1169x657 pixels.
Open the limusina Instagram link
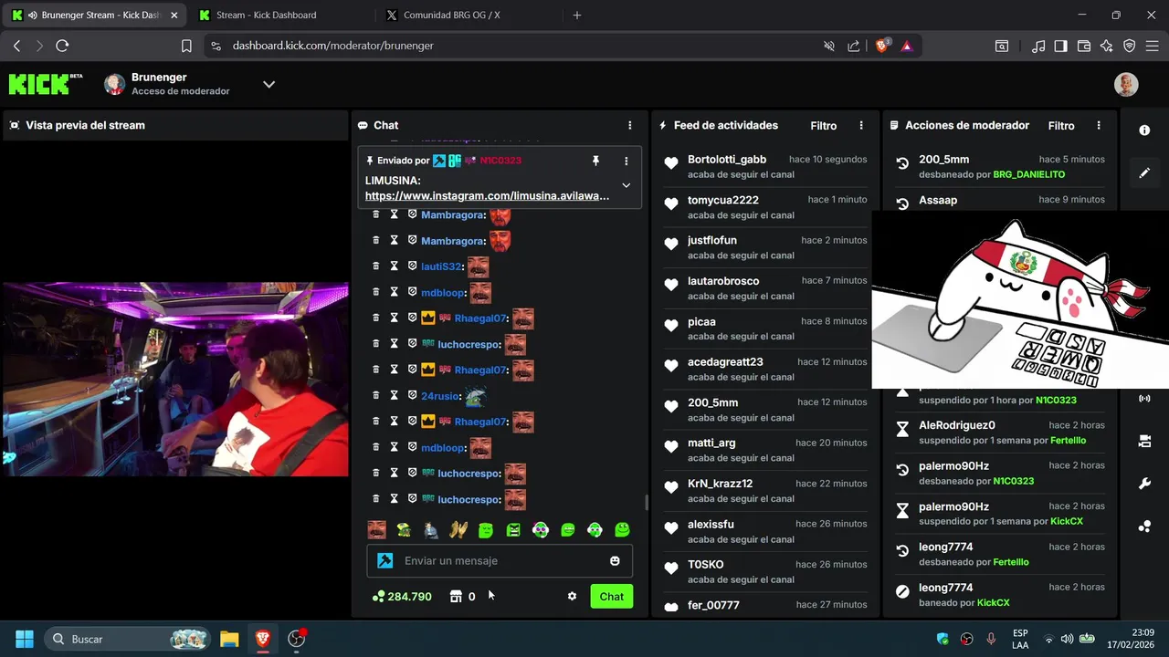pos(487,195)
